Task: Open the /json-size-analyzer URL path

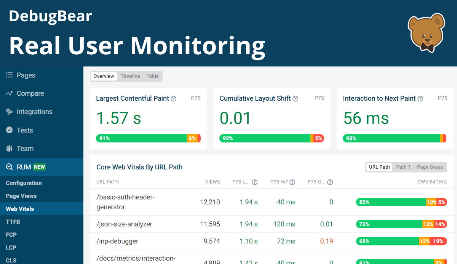Action: click(x=124, y=224)
